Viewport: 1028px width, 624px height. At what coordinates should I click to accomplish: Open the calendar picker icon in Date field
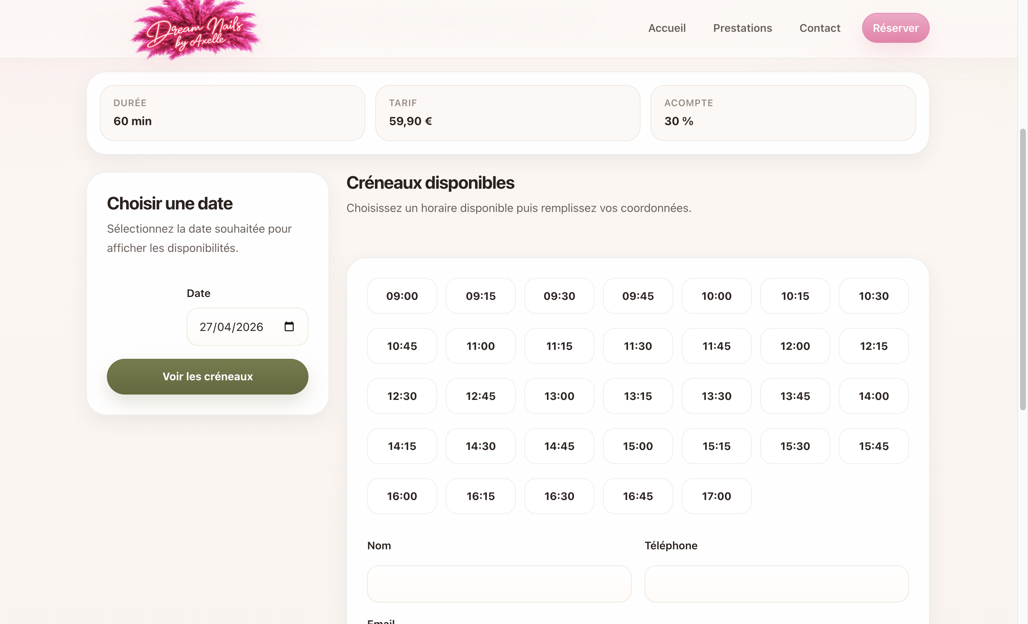(289, 327)
